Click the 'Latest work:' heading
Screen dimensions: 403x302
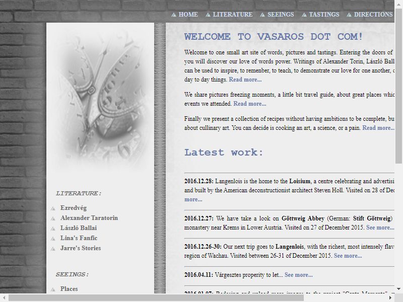(224, 153)
